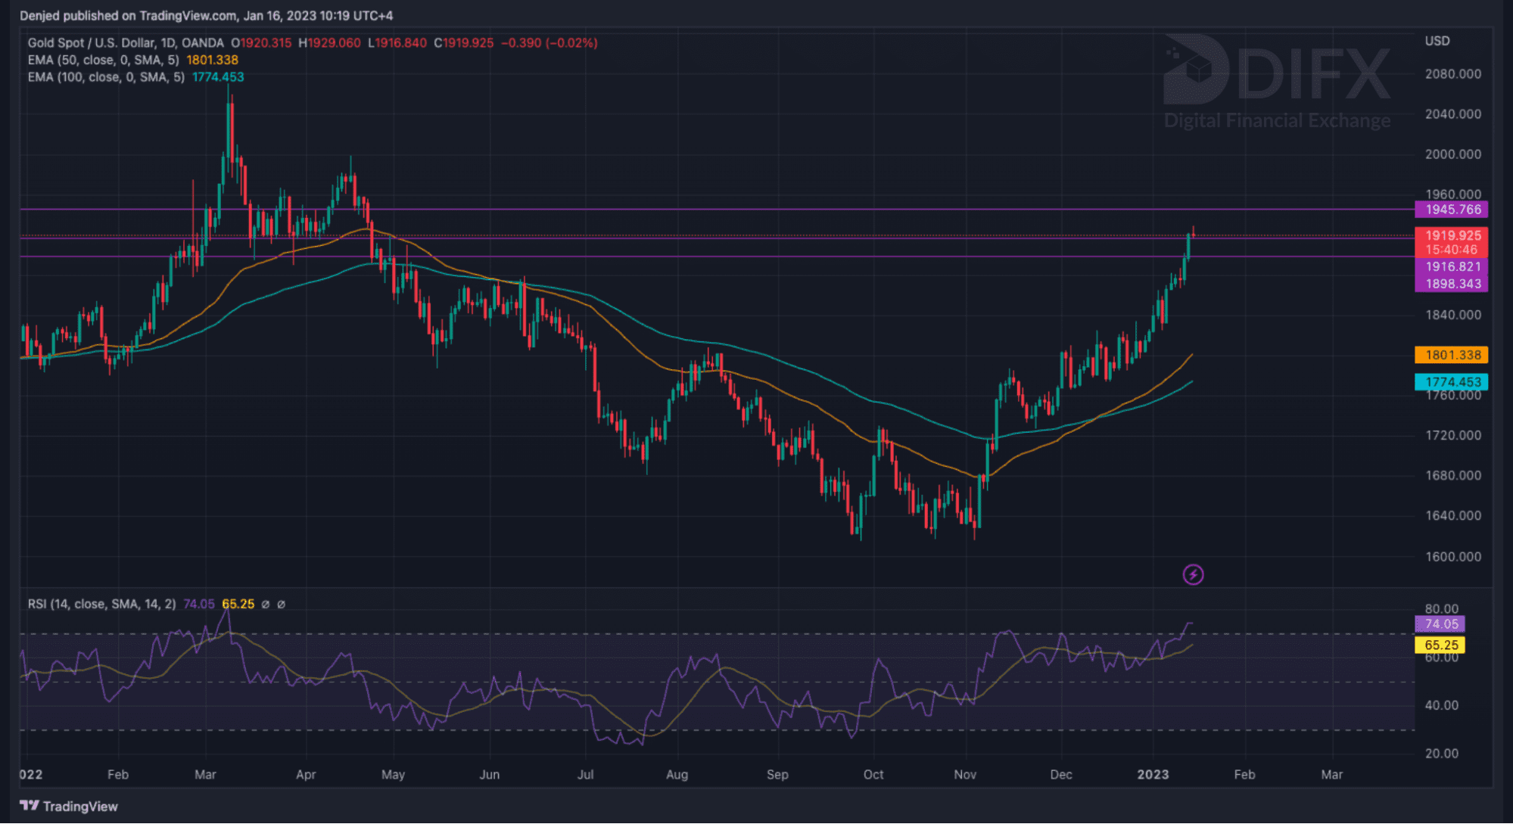Click the red 1919.925 current price label
Viewport: 1513px width, 824px height.
coord(1452,235)
